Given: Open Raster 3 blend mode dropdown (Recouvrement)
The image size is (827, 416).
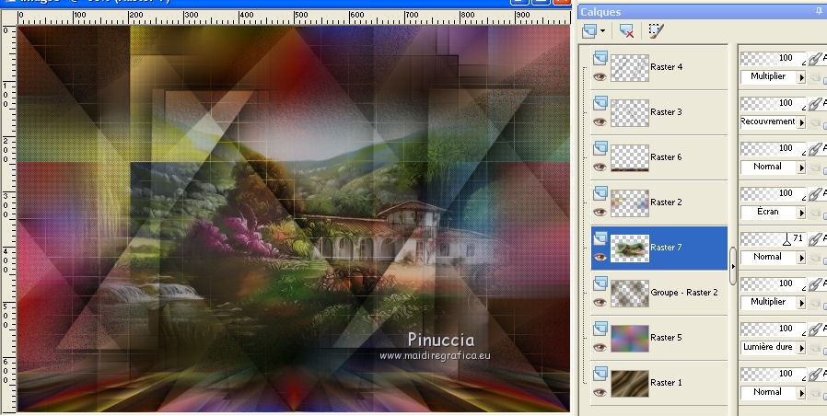Looking at the screenshot, I should (801, 122).
